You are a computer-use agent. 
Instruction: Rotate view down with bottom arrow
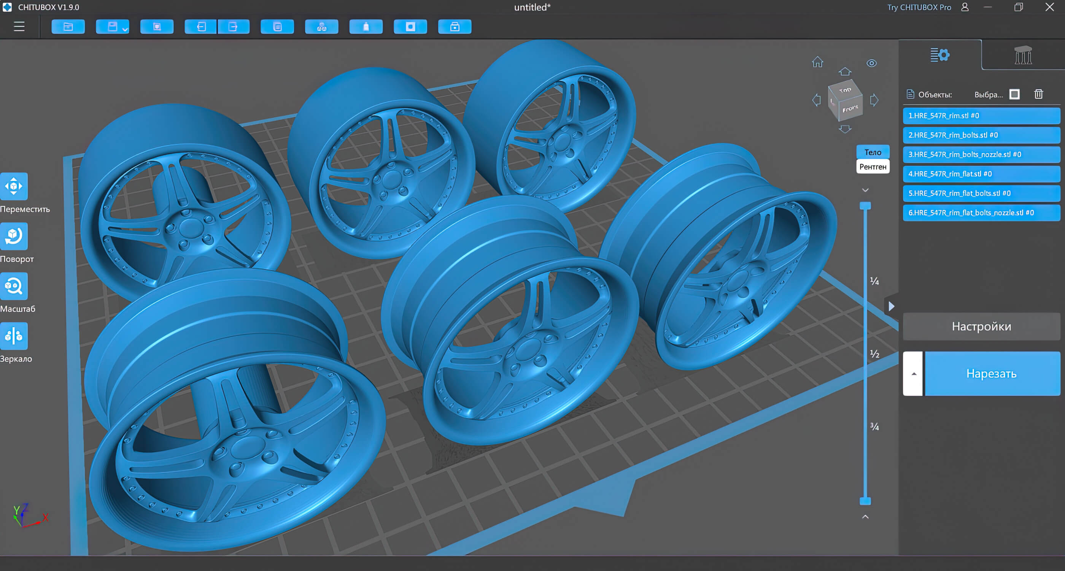click(x=845, y=129)
